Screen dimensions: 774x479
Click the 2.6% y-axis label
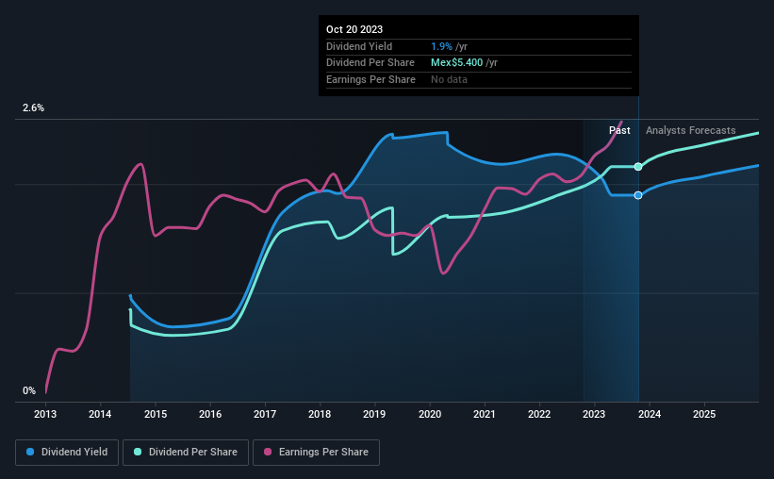[x=33, y=107]
